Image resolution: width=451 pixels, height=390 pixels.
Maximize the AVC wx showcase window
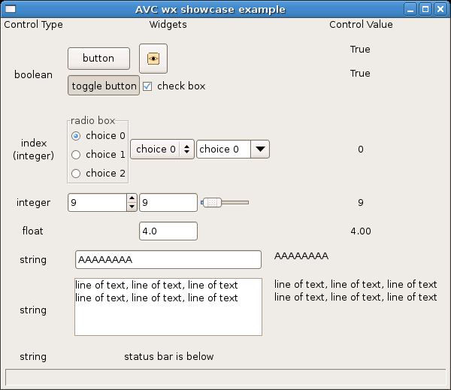click(x=425, y=10)
